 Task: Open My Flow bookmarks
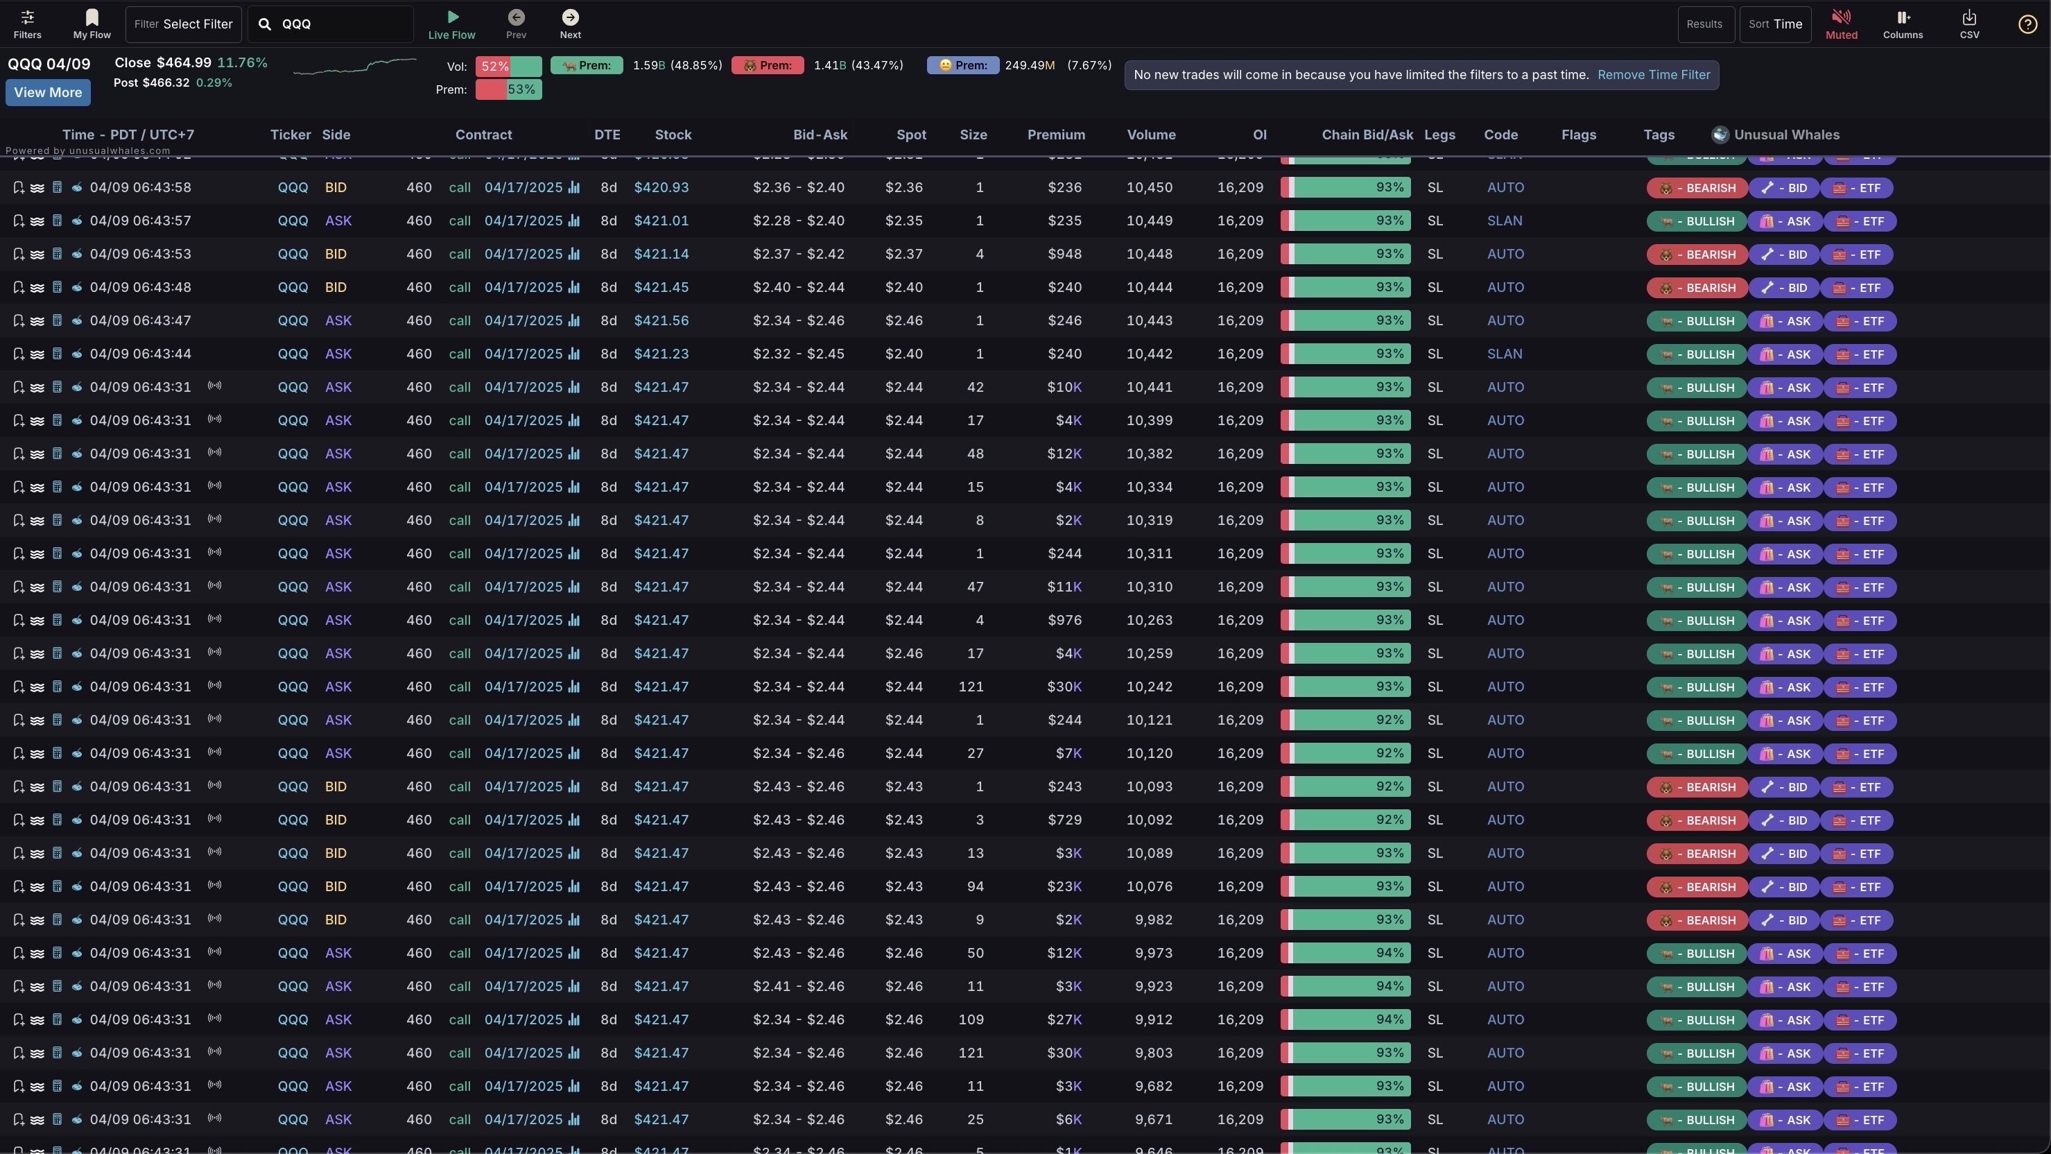pyautogui.click(x=92, y=24)
